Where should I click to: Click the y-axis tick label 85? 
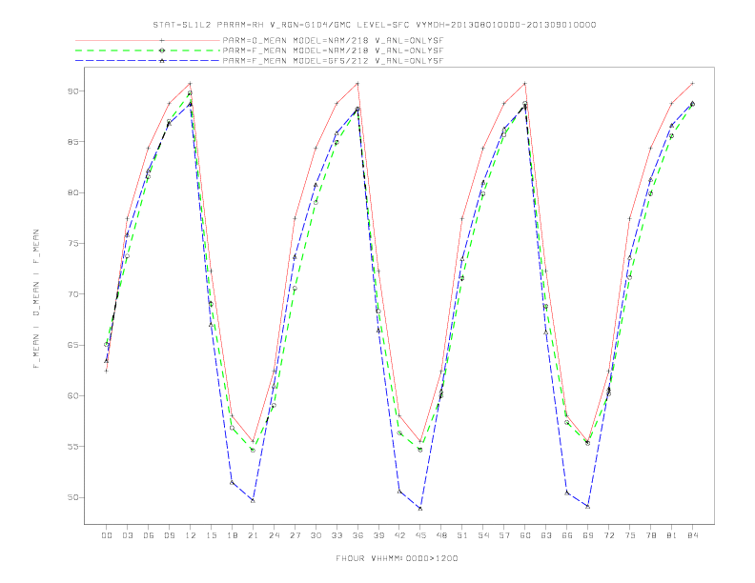(72, 142)
